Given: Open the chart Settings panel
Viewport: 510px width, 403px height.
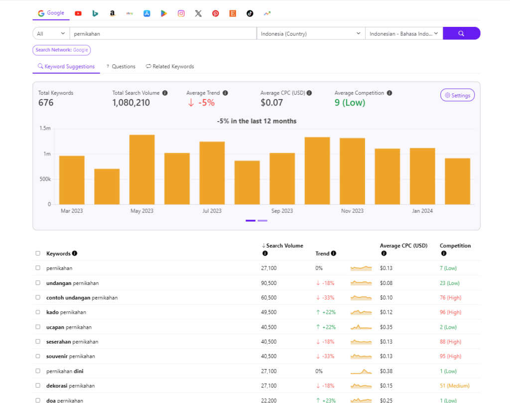Looking at the screenshot, I should click(457, 95).
